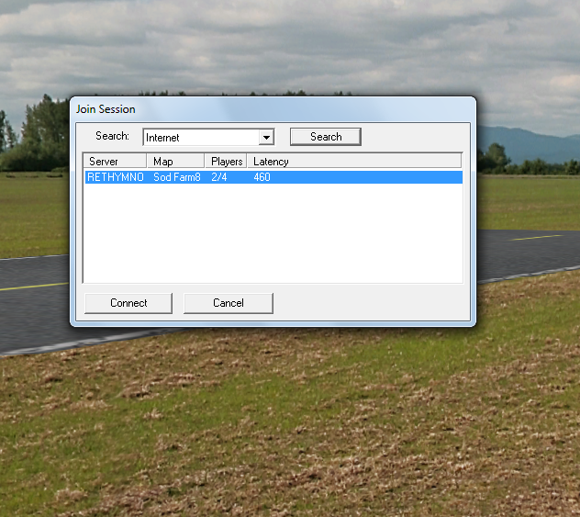Click the 460 latency value
The height and width of the screenshot is (517, 580).
[262, 177]
